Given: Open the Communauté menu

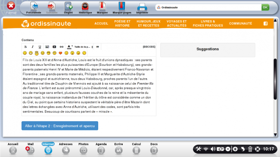Looking at the screenshot, I should [x=240, y=23].
